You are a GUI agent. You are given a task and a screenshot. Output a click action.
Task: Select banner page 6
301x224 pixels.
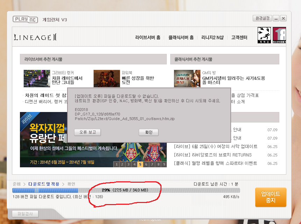(146, 164)
